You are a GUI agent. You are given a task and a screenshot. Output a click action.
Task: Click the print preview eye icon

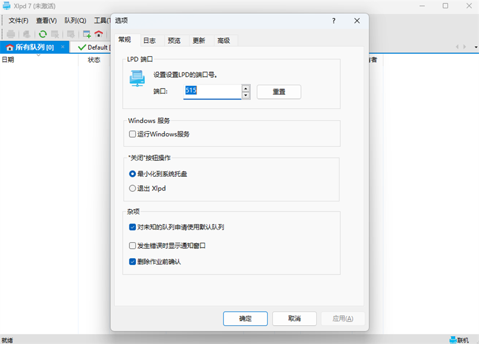pyautogui.click(x=26, y=34)
